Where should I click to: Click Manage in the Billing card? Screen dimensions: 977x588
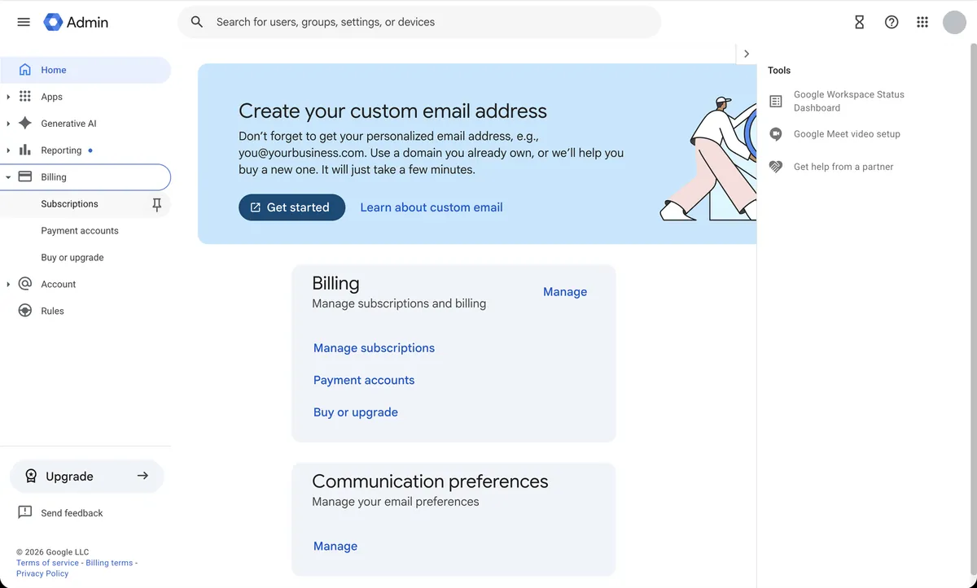[565, 292]
